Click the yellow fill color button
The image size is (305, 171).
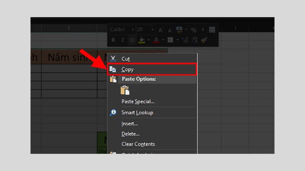[141, 40]
